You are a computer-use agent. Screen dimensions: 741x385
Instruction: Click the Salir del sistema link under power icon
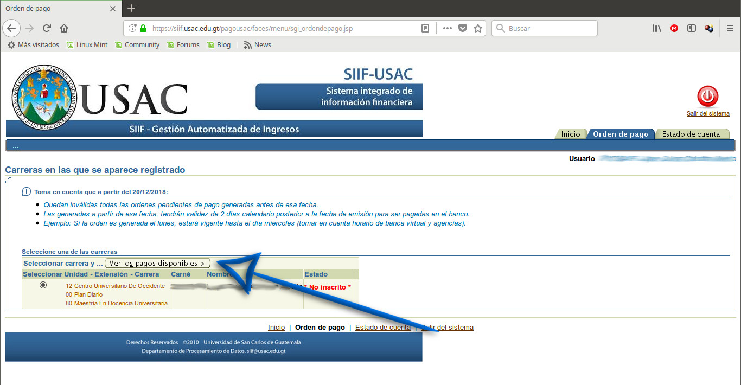pos(708,113)
